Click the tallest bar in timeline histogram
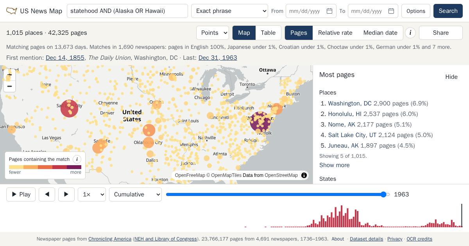Image resolution: width=469 pixels, height=246 pixels. [x=342, y=216]
